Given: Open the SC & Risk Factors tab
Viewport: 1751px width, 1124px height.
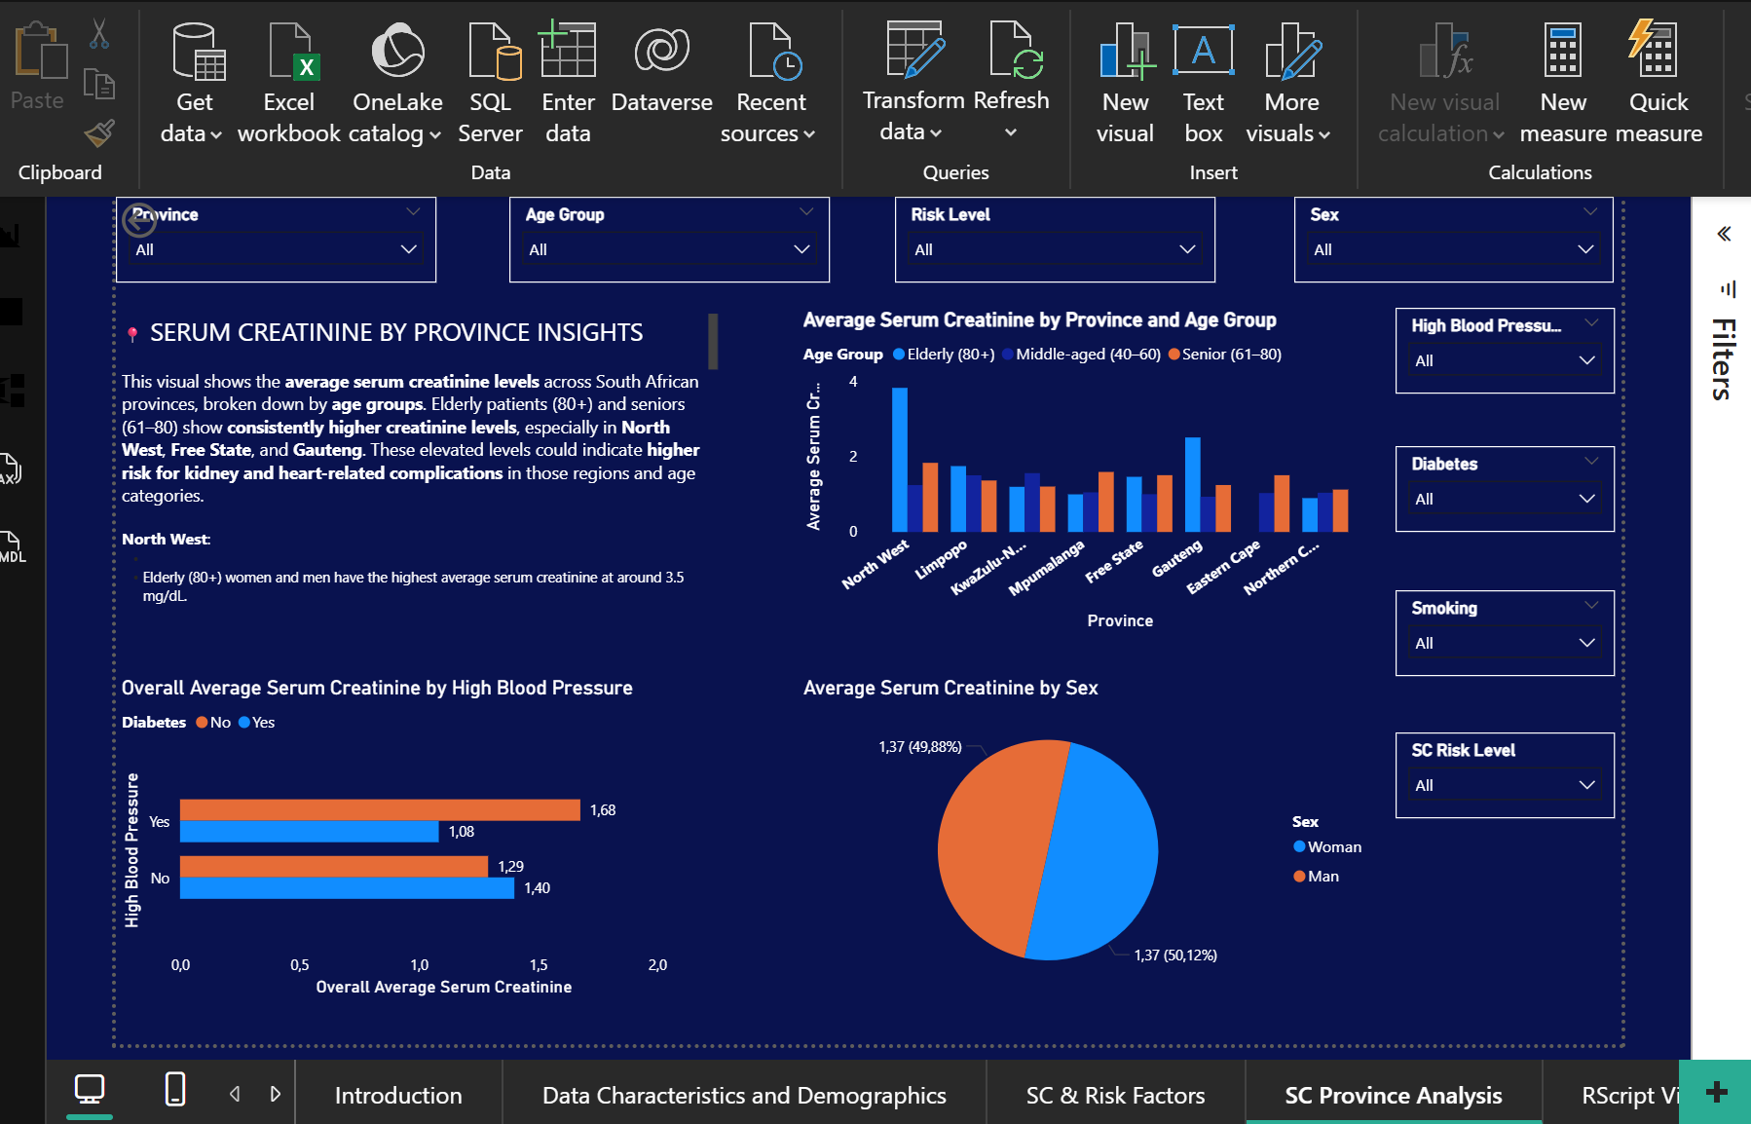Looking at the screenshot, I should [1115, 1096].
